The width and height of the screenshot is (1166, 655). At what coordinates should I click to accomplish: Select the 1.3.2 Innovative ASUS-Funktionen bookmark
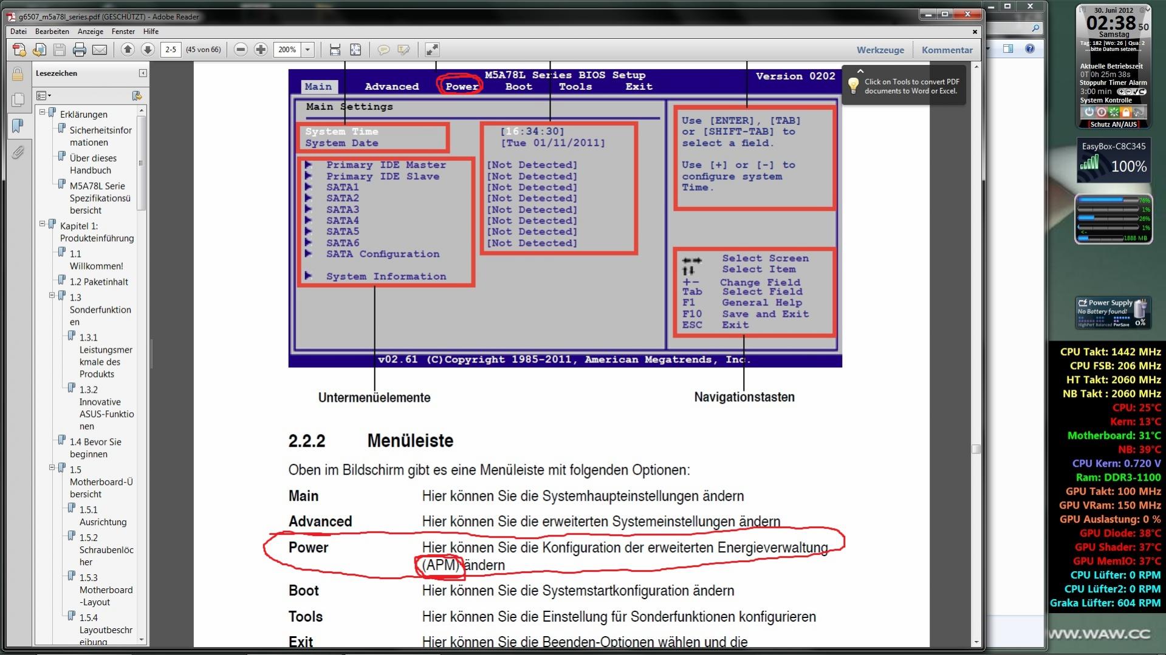tap(106, 408)
